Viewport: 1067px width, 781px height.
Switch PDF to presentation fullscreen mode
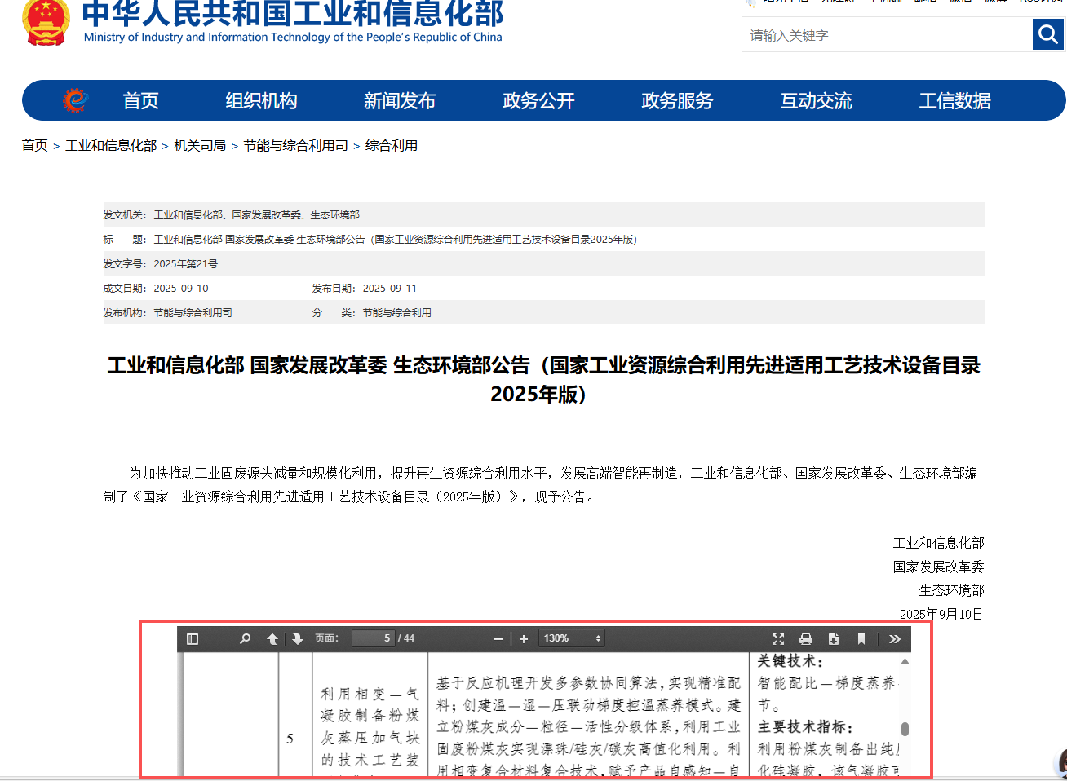tap(778, 639)
